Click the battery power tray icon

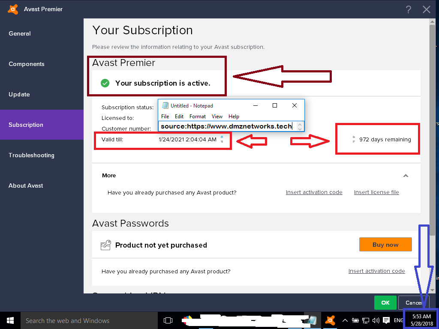(x=355, y=320)
